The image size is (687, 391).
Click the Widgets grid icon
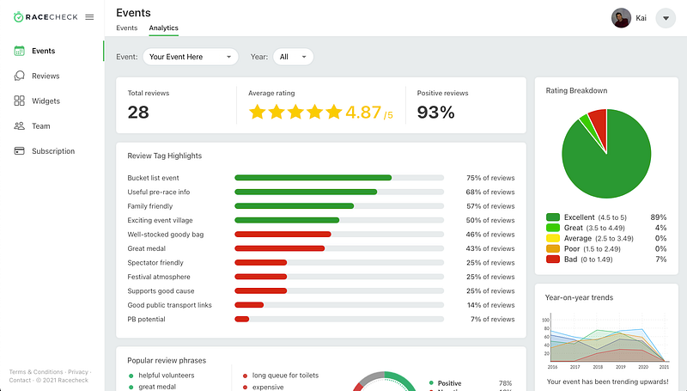pos(19,101)
